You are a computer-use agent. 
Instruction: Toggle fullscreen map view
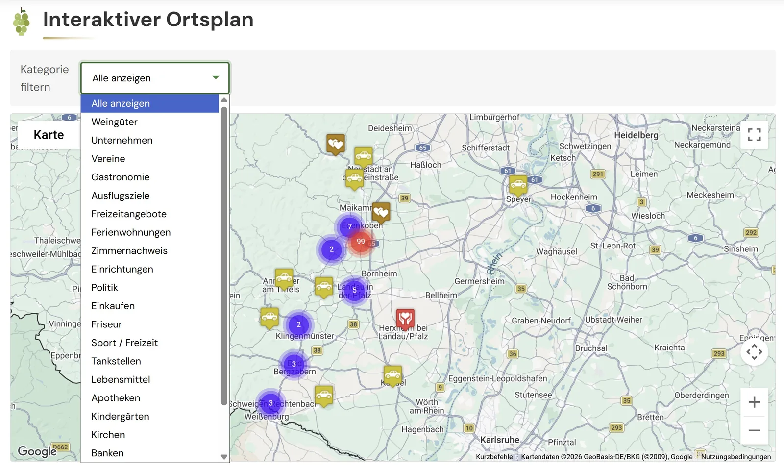(x=754, y=135)
